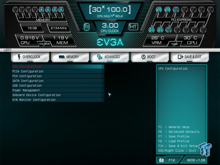Open USB Configuration submenu
The height and width of the screenshot is (165, 220).
58,86
